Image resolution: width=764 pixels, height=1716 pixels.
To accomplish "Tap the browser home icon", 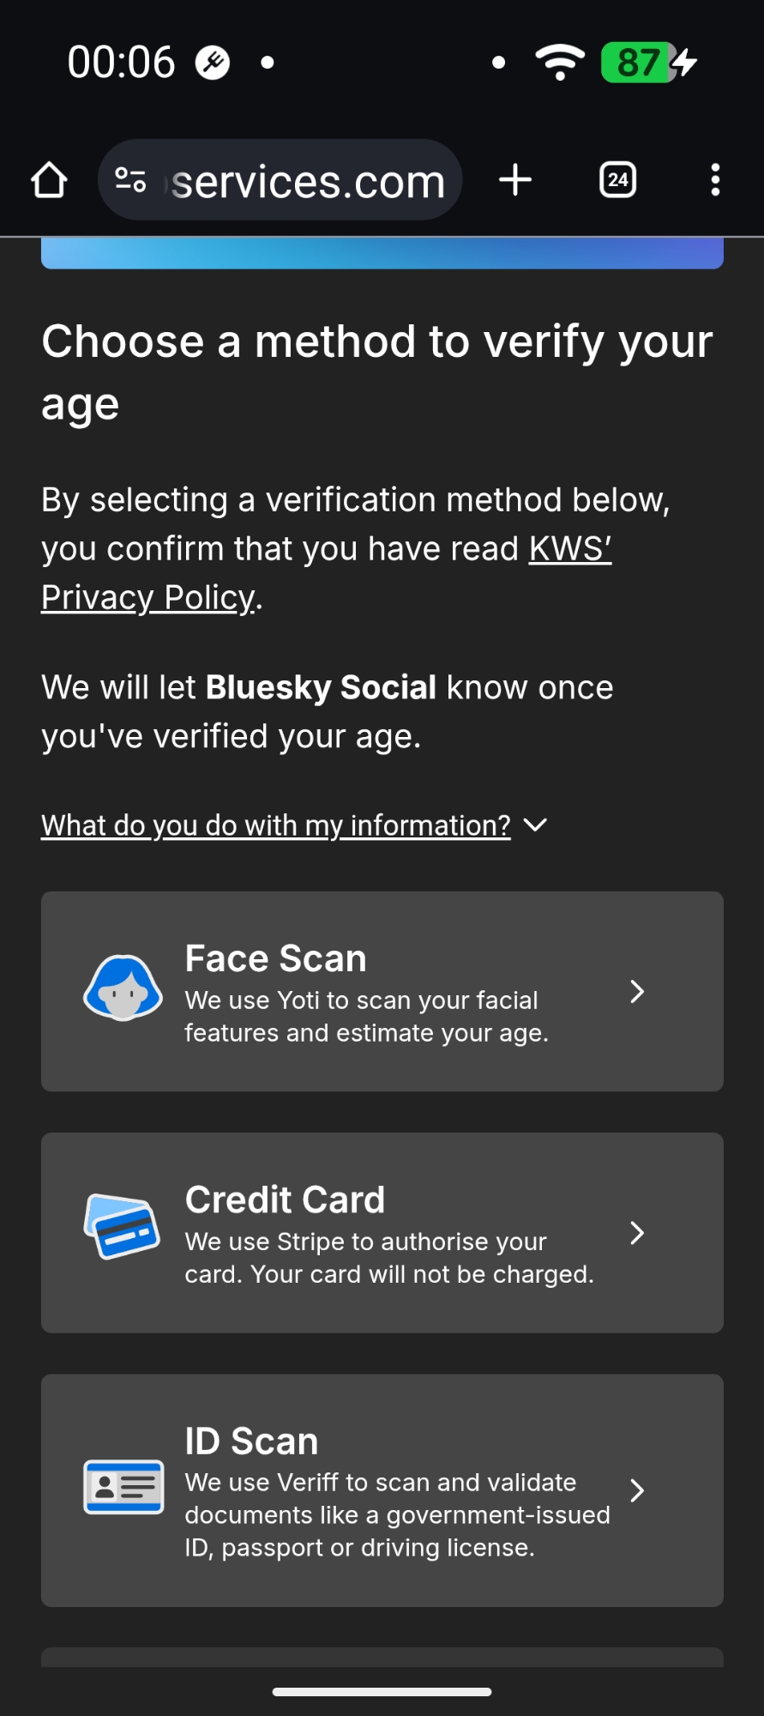I will tap(49, 180).
